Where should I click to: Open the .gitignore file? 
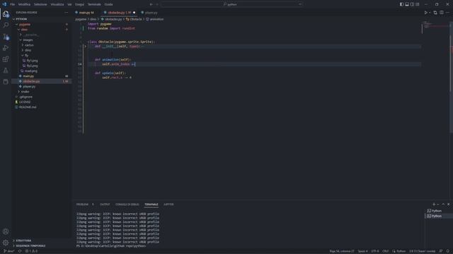pyautogui.click(x=26, y=97)
